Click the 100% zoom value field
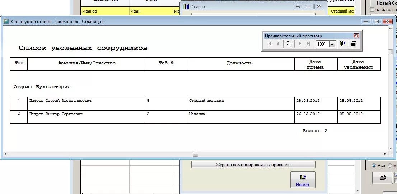This screenshot has height=194, width=397. 323,44
